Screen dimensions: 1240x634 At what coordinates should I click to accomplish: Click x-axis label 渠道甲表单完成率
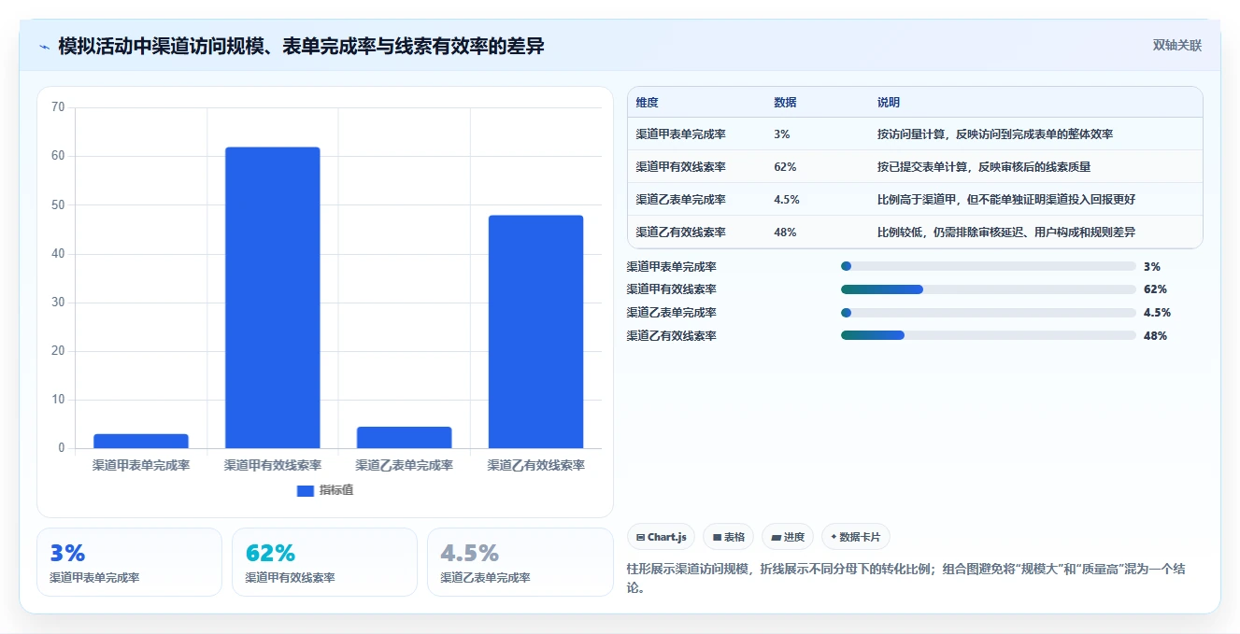(x=141, y=465)
